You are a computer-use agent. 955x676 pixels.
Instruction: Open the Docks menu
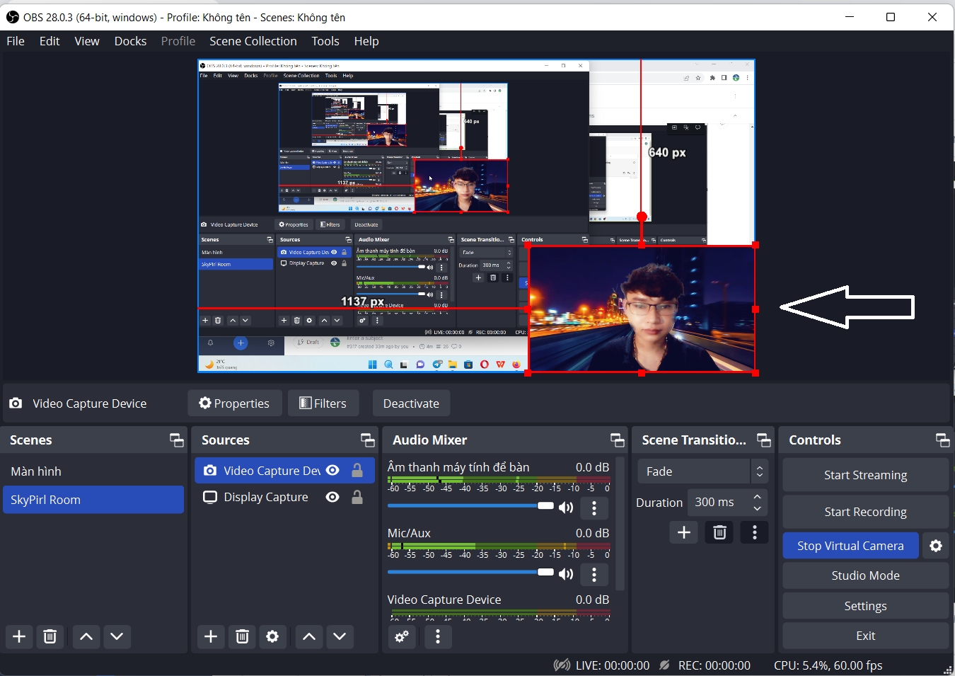pyautogui.click(x=130, y=41)
